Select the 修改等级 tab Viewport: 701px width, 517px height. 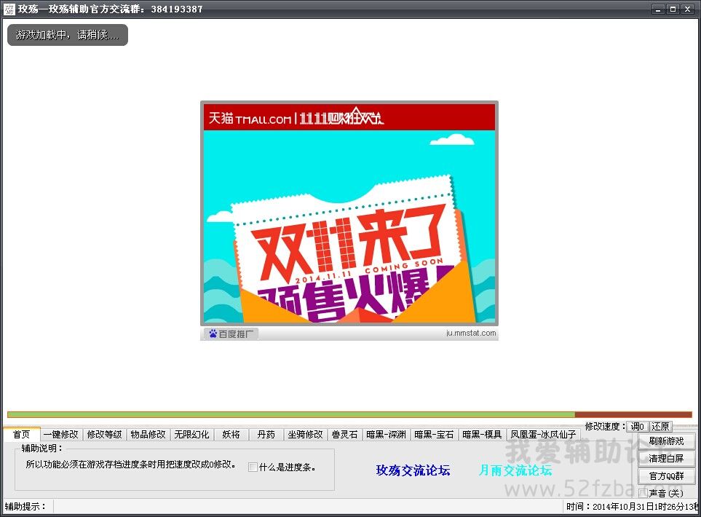(104, 435)
